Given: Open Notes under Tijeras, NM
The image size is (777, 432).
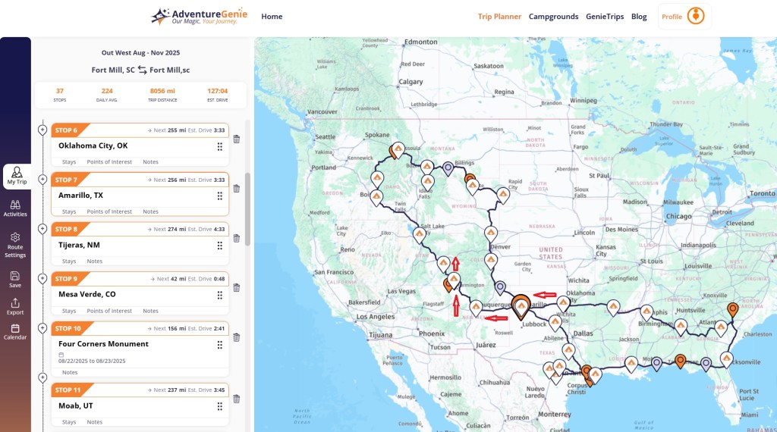Looking at the screenshot, I should [95, 261].
